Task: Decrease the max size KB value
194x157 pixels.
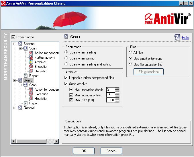Action: 117,101
